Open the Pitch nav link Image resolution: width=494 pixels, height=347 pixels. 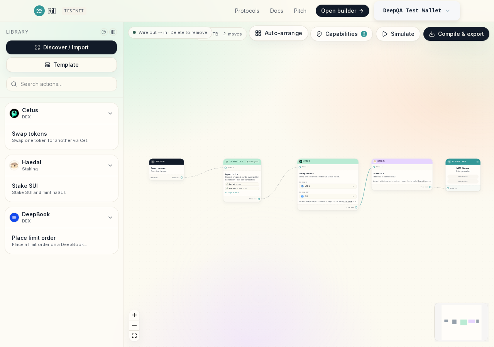[300, 11]
